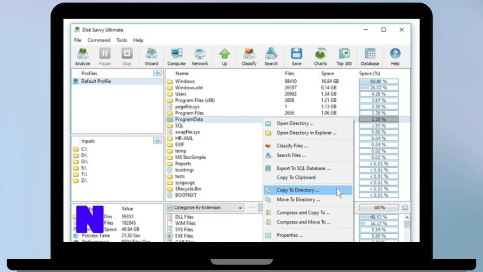Click the Profiles panel header
Image resolution: width=483 pixels, height=272 pixels.
click(x=89, y=73)
